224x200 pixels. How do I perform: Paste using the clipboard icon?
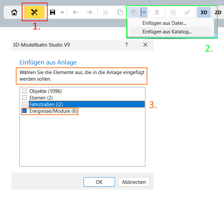tap(134, 12)
